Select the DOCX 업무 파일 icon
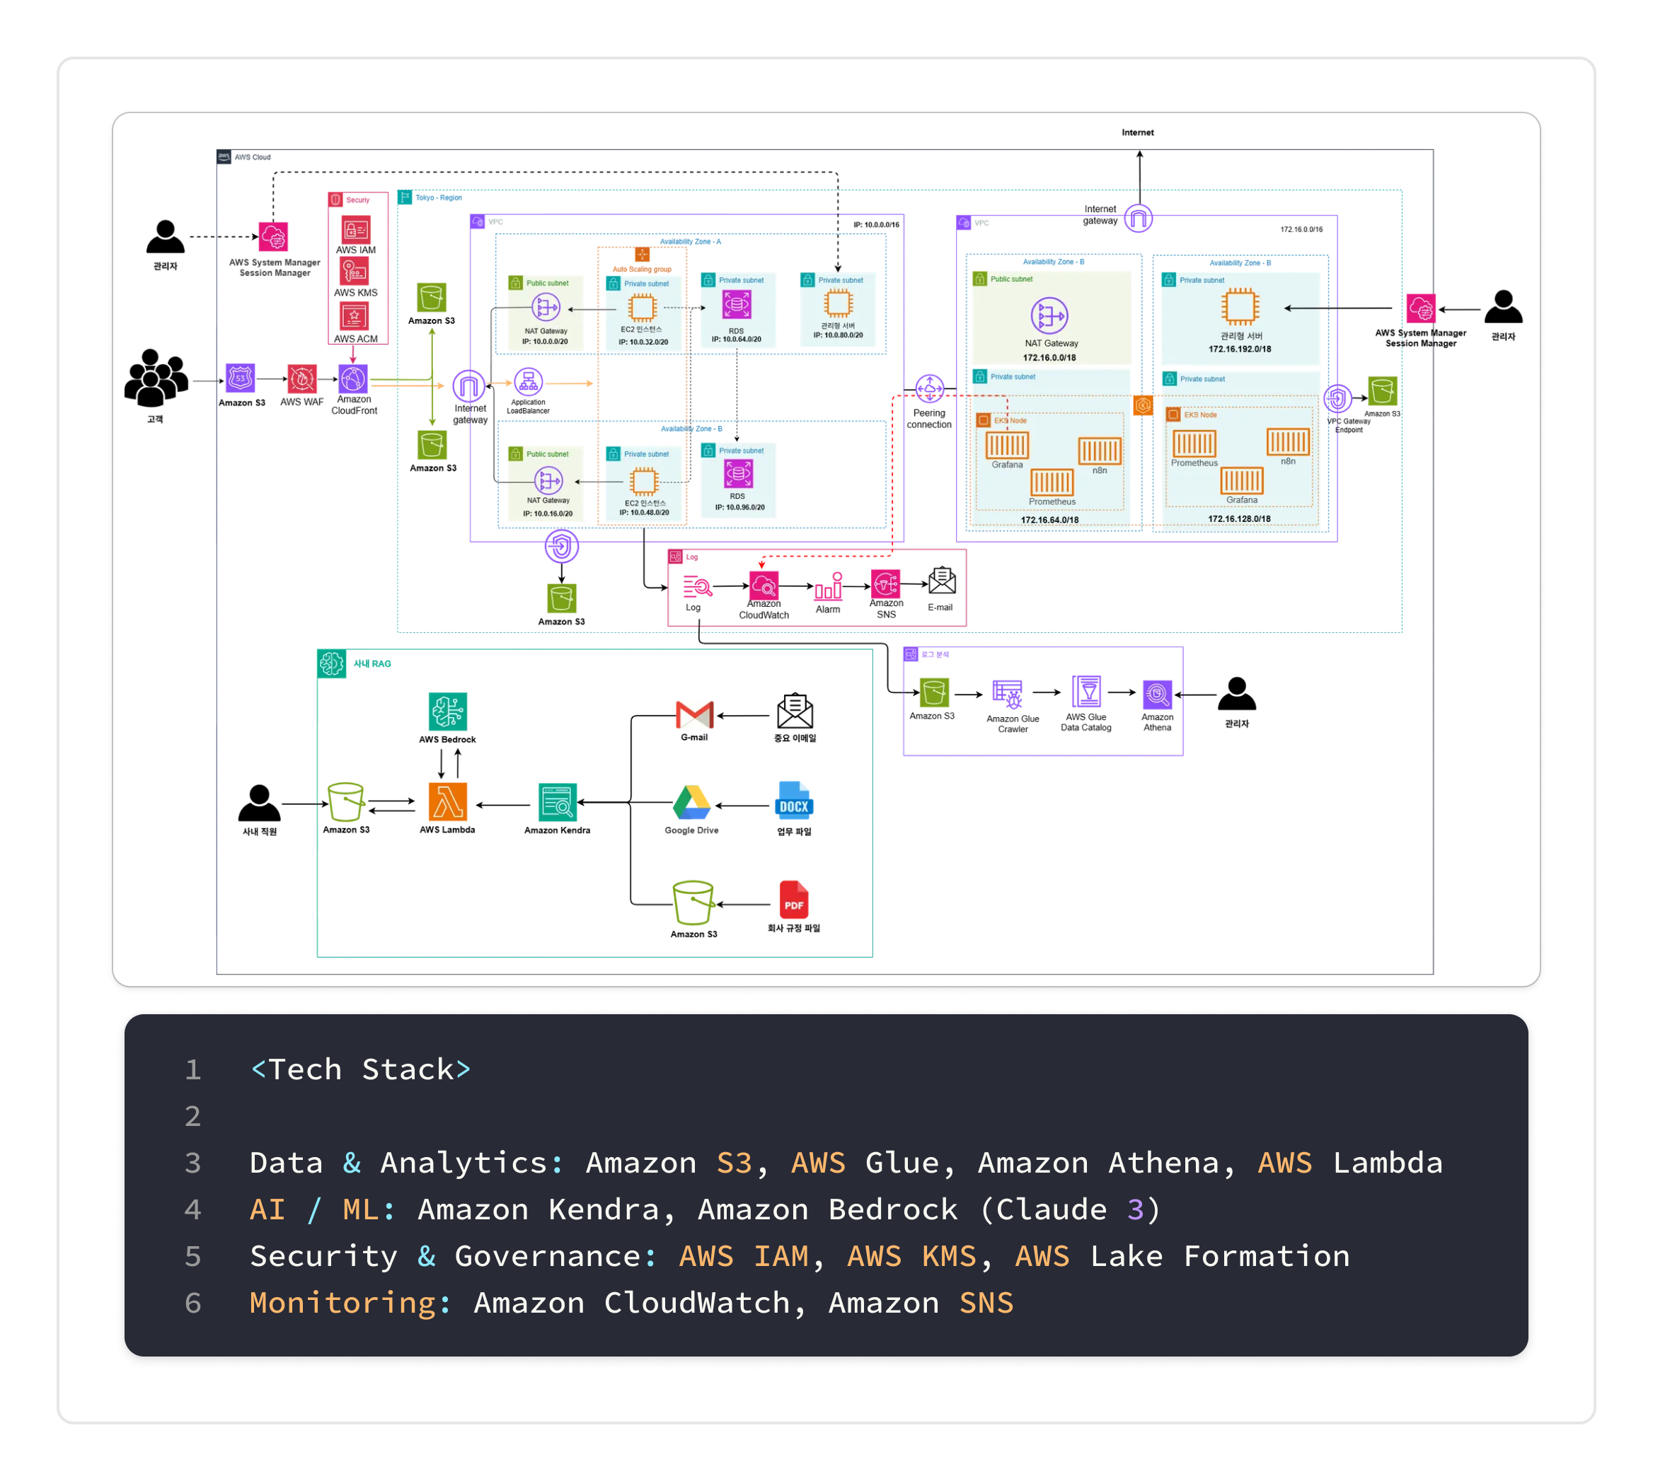Image resolution: width=1653 pixels, height=1481 pixels. click(793, 801)
